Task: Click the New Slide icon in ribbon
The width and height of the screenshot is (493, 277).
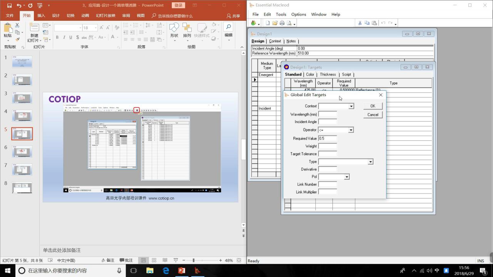Action: (x=34, y=28)
